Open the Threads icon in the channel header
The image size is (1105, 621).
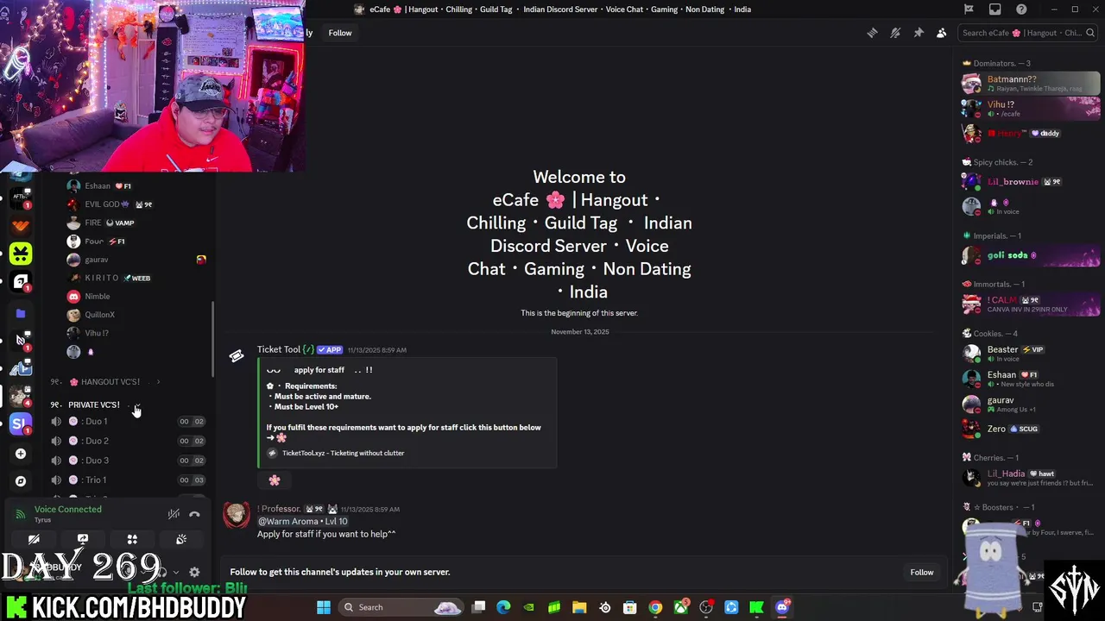[x=872, y=33]
